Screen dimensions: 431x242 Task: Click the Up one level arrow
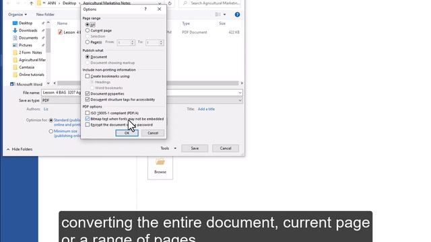click(32, 3)
